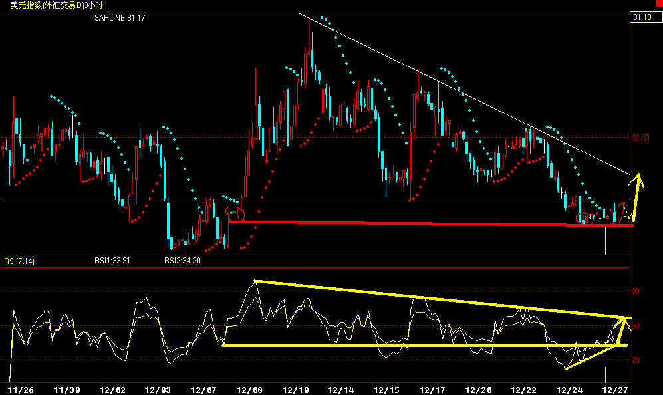
Task: Click the 12/07 date on time axis
Action: point(203,390)
